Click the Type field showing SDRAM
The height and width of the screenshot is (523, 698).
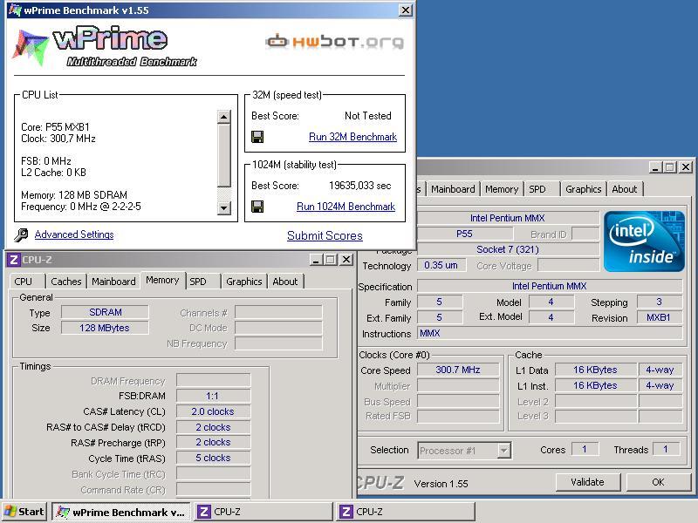pyautogui.click(x=105, y=312)
